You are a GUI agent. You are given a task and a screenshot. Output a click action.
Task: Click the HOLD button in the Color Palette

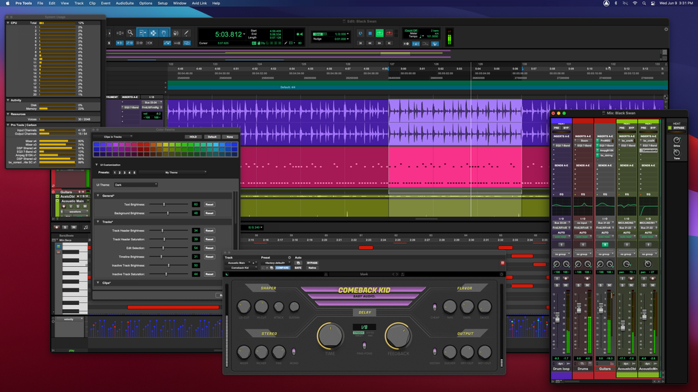tap(194, 137)
